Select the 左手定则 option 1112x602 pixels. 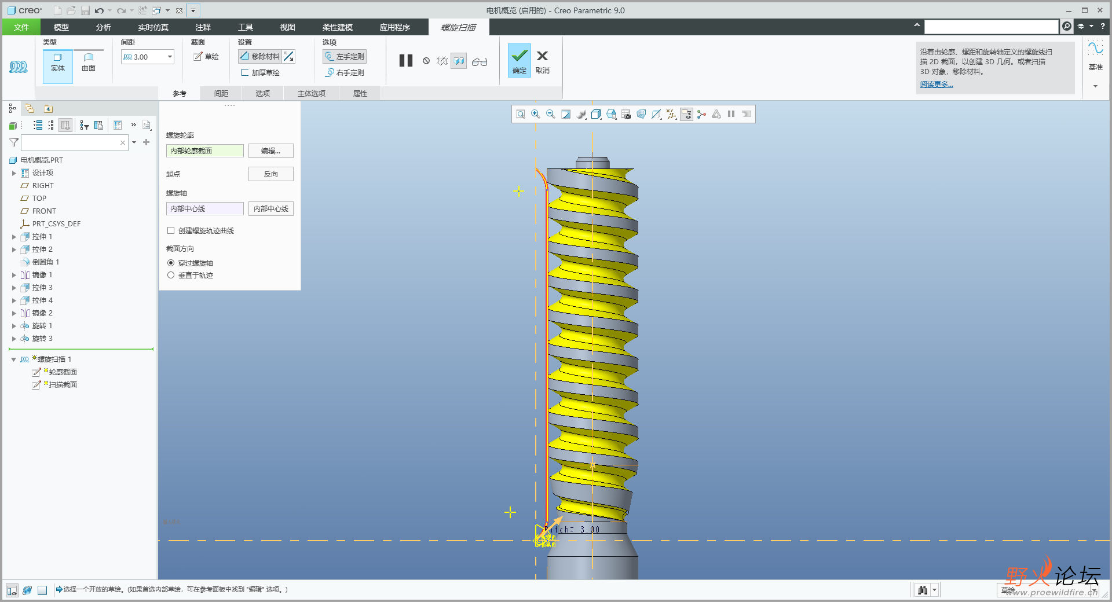345,56
